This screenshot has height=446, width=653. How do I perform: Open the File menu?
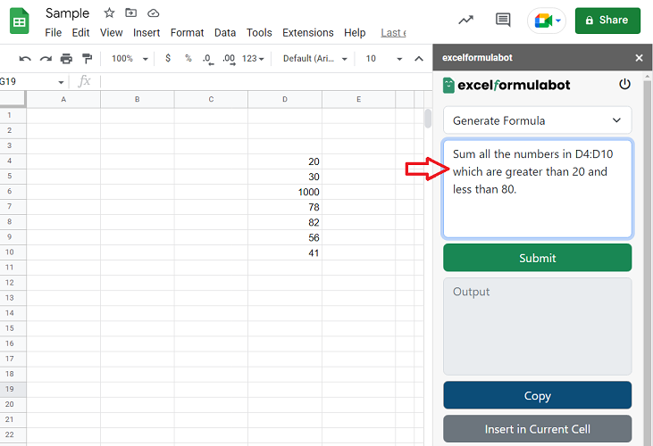click(54, 33)
